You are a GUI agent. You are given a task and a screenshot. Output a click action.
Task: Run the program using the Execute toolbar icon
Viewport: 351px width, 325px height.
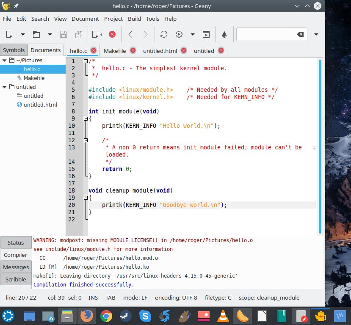[x=206, y=34]
